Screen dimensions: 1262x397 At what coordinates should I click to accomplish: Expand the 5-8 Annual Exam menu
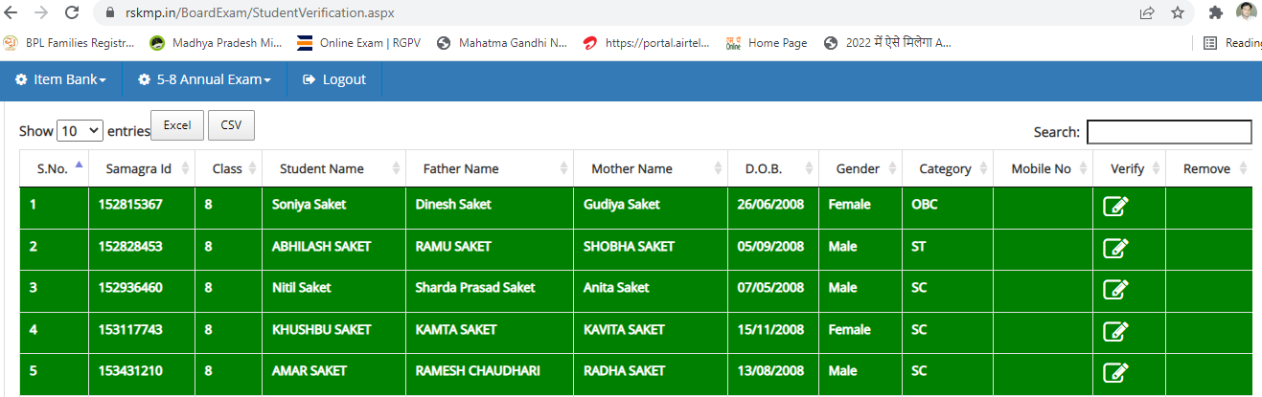tap(204, 79)
